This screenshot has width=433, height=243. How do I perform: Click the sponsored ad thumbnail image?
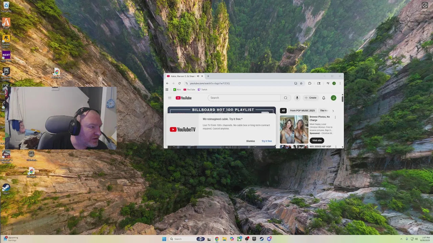[294, 129]
